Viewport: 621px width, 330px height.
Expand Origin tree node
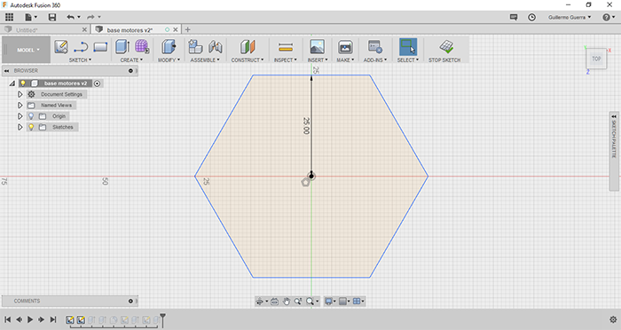[20, 116]
